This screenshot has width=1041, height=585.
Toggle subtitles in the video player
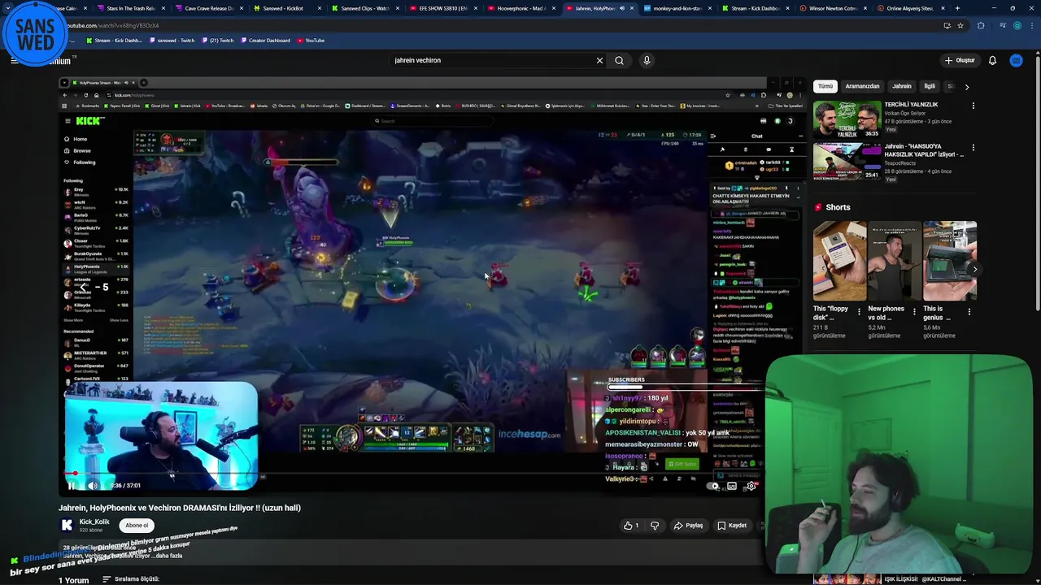732,486
